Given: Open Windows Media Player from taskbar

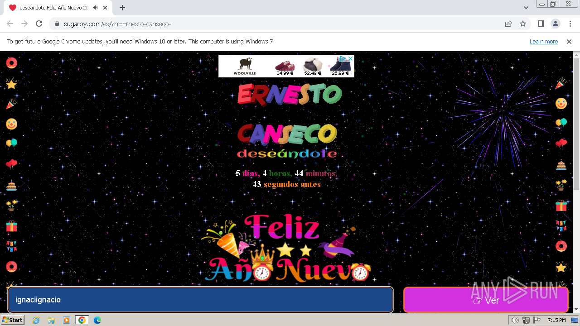Looking at the screenshot, I should click(67, 320).
